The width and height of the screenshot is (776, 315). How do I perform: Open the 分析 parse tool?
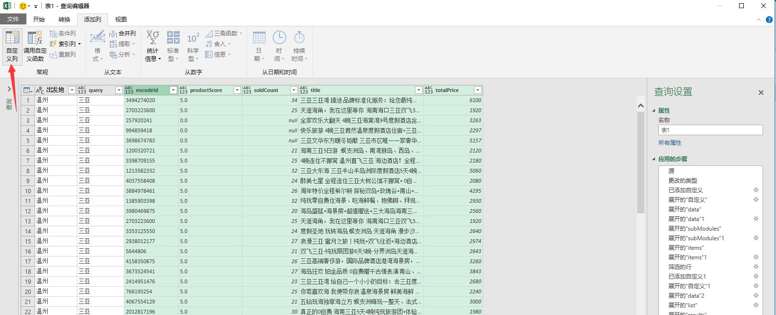[x=122, y=55]
